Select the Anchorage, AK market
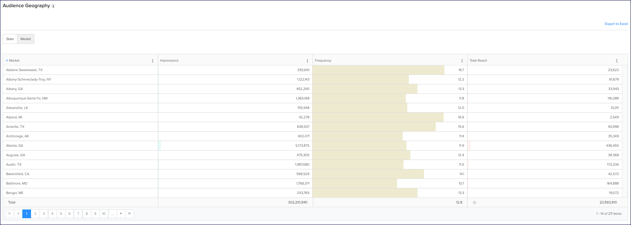Screen dimensions: 631x225 click(x=17, y=136)
